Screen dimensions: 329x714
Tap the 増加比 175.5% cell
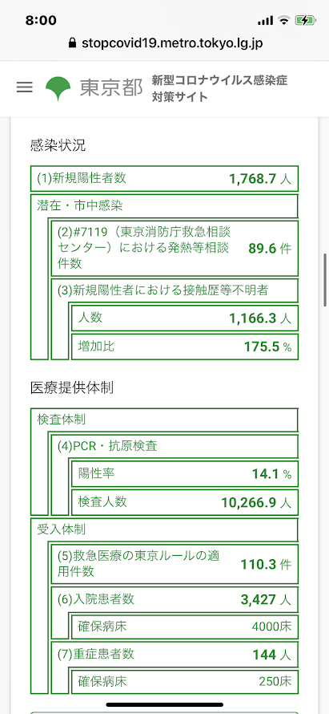point(185,347)
